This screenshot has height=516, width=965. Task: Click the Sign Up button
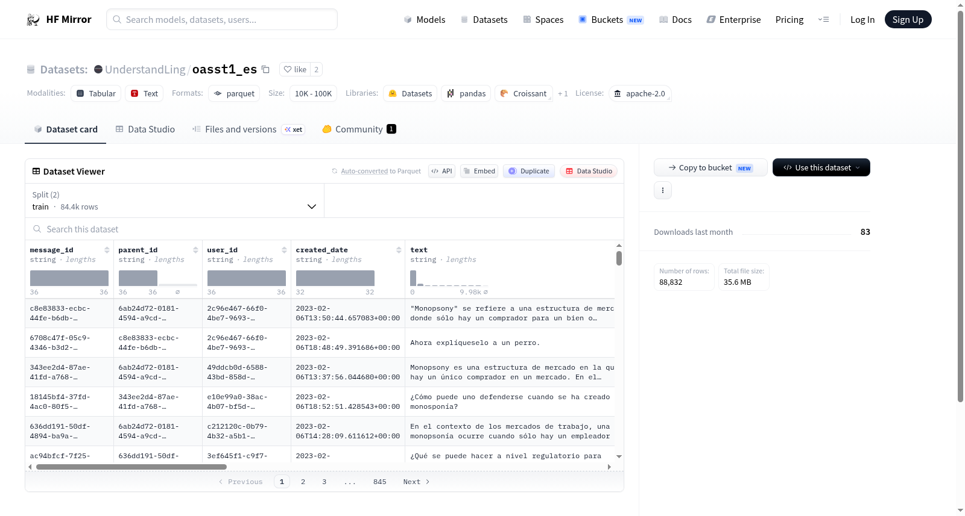(x=908, y=19)
